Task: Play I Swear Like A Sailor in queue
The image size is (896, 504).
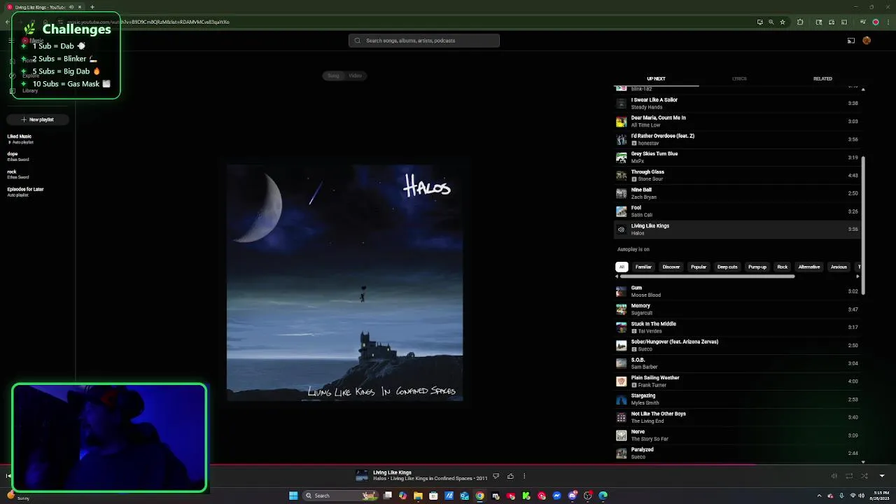Action: 736,104
